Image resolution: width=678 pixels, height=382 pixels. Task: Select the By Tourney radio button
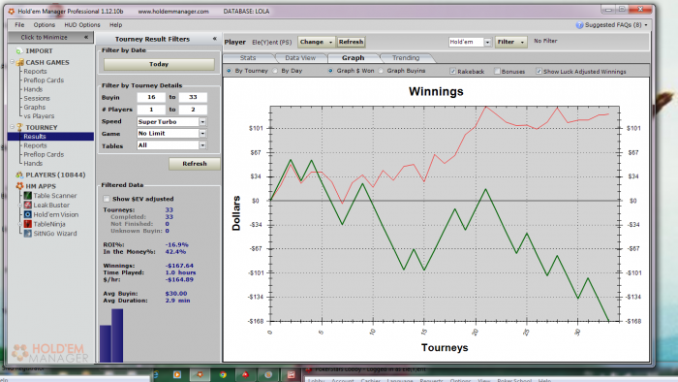tap(229, 71)
